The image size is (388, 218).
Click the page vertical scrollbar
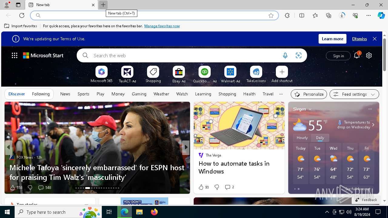click(x=384, y=54)
